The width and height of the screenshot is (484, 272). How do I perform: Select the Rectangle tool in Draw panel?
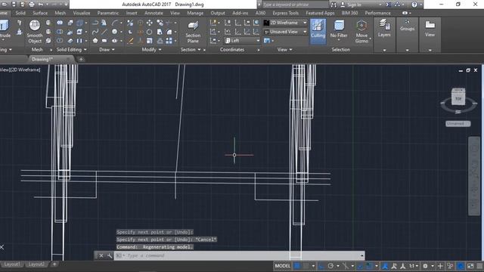pos(104,41)
